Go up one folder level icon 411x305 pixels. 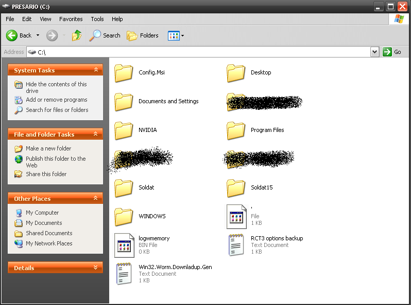tap(77, 35)
